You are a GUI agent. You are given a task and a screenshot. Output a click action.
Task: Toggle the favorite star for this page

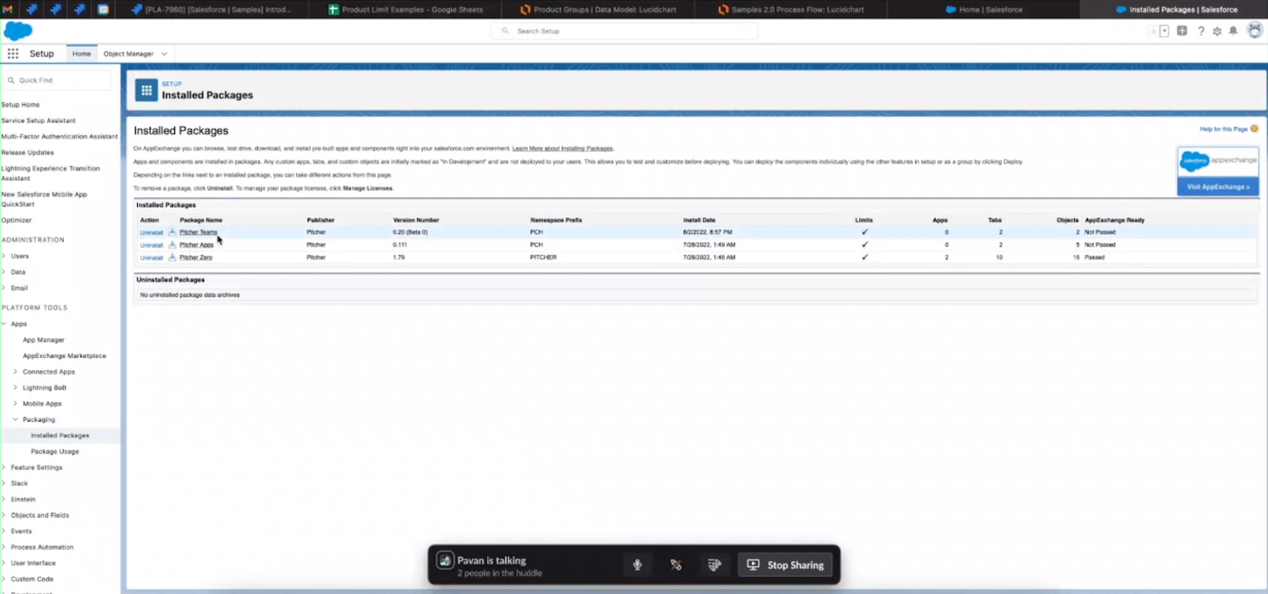(1153, 31)
